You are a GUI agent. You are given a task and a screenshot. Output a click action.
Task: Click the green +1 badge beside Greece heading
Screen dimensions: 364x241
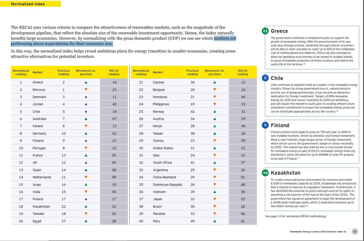[265, 31]
